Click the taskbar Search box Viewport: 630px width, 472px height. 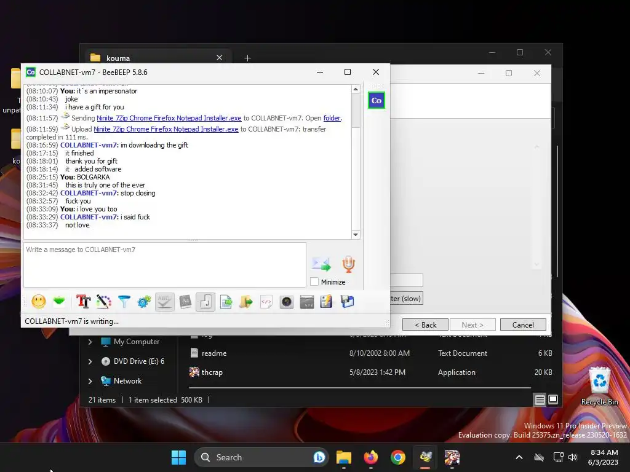261,457
